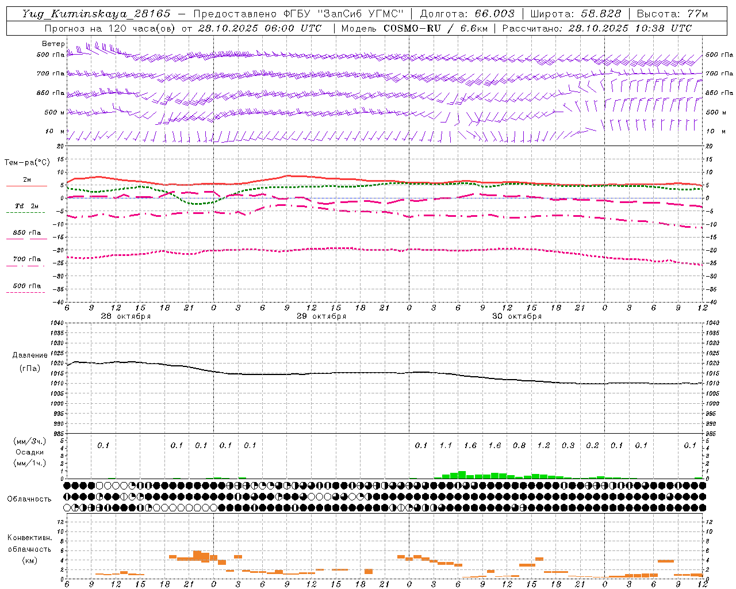Click the (мм/1ч.) precipitation unit label
Screen dimensions: 736x589
pos(30,463)
